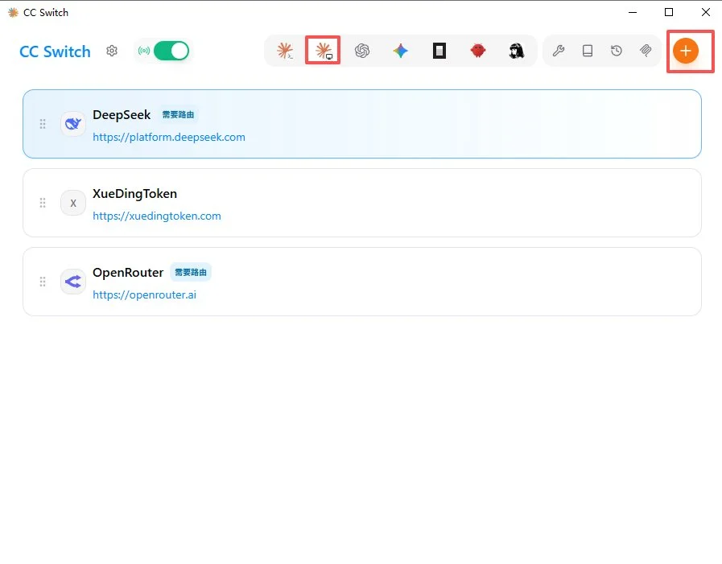
Task: Select the black-haired girl avatar icon
Action: tap(517, 51)
